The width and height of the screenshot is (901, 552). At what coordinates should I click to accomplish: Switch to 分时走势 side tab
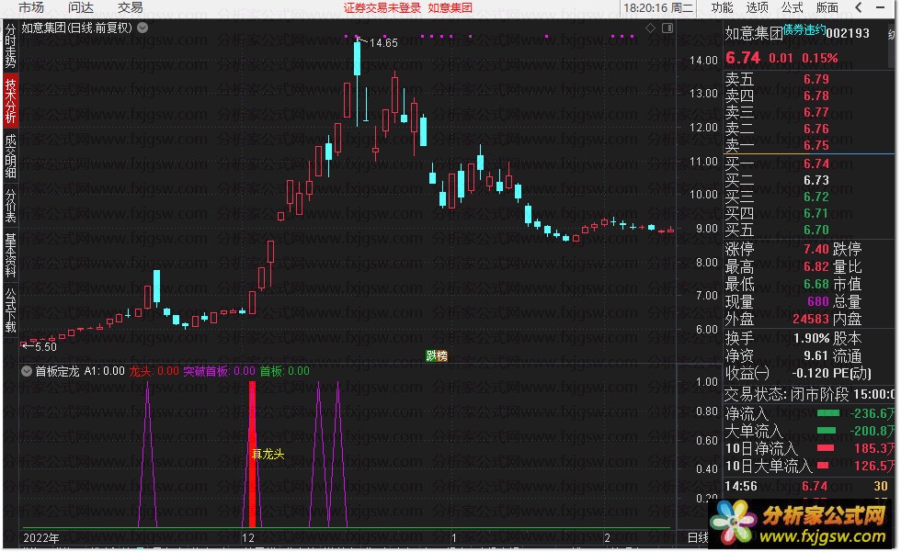10,46
